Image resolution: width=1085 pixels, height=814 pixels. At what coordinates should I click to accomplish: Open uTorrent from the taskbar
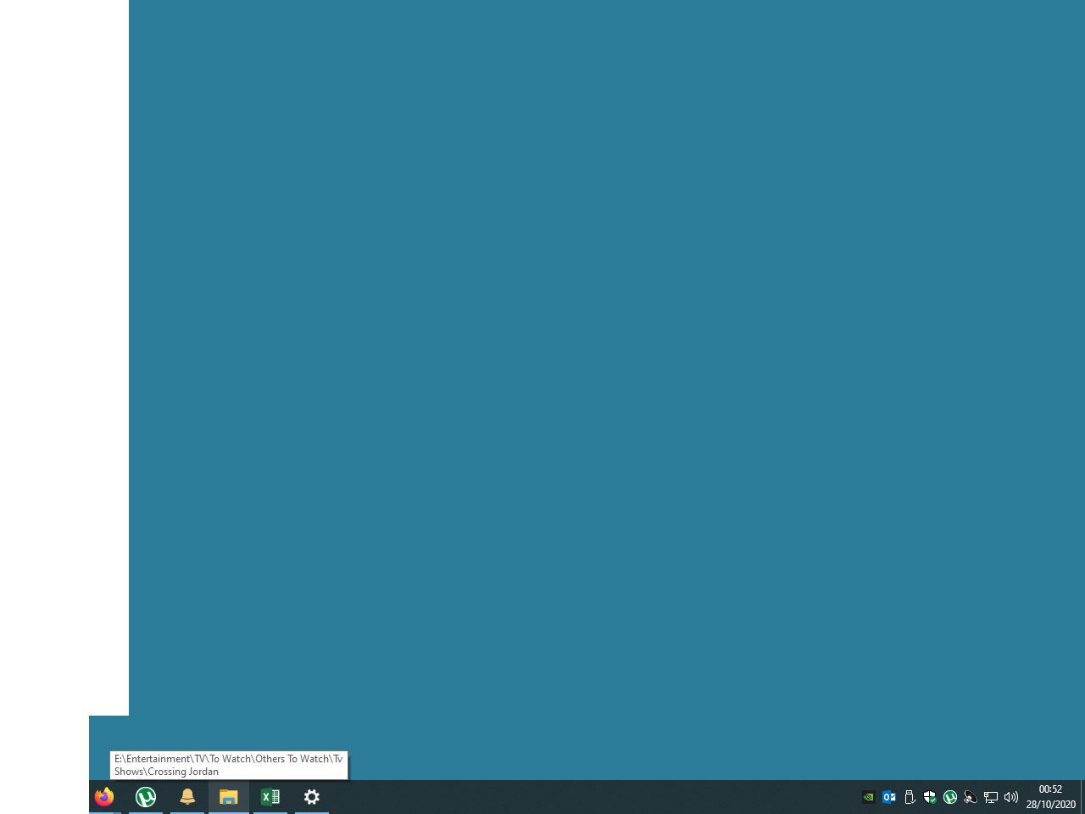click(x=146, y=797)
